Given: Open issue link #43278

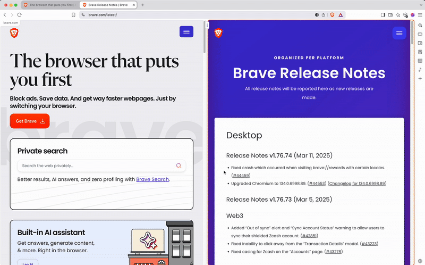Looking at the screenshot, I should pyautogui.click(x=334, y=252).
